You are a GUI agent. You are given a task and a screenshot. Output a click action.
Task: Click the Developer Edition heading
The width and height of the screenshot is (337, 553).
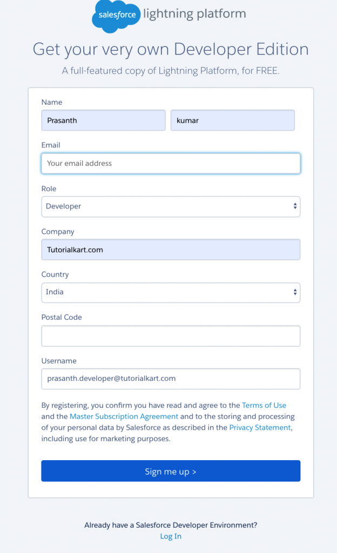pos(171,49)
